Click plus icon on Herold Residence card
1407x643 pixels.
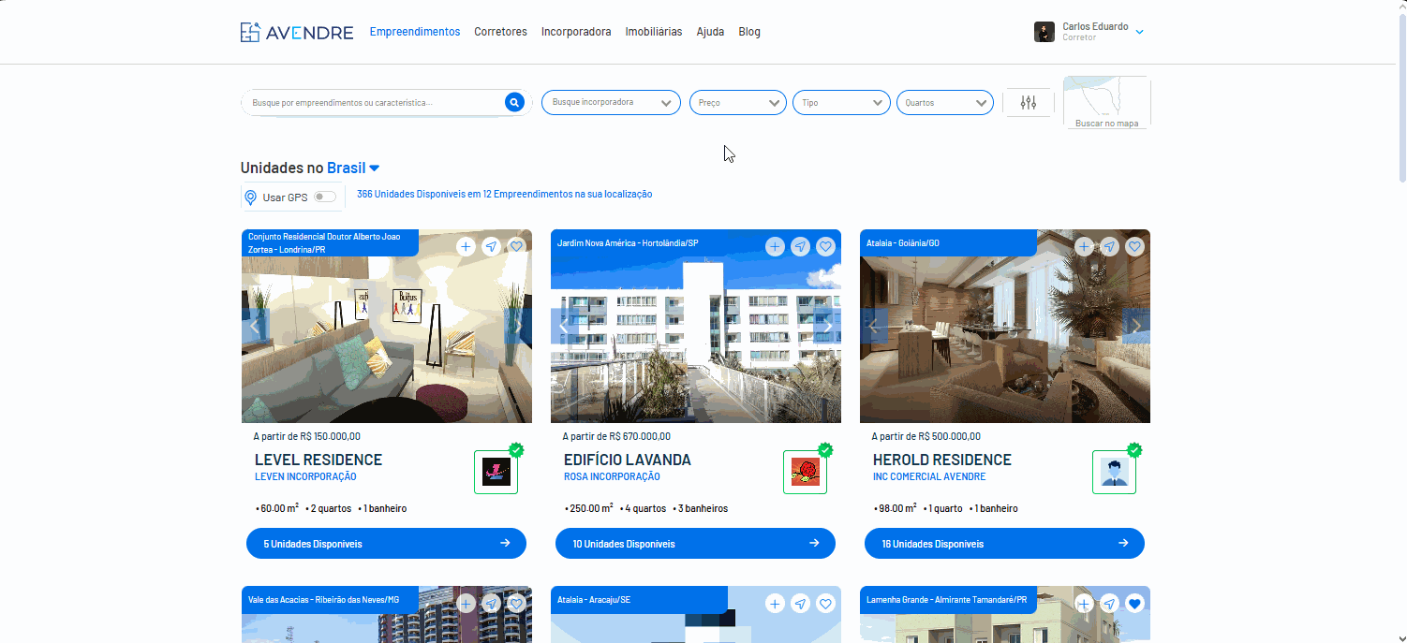pos(1084,246)
